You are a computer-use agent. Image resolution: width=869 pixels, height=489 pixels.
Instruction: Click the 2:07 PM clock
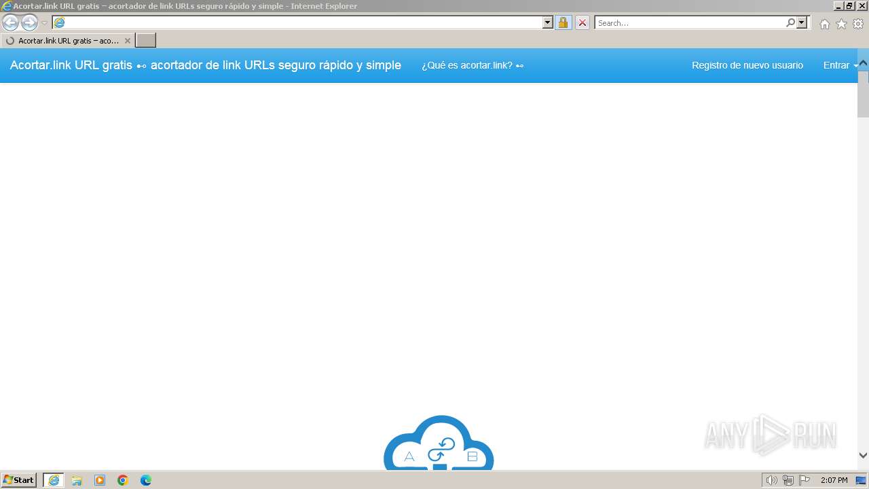pos(834,480)
